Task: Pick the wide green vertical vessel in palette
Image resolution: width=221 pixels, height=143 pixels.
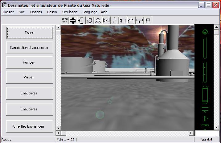Action: [x=205, y=95]
